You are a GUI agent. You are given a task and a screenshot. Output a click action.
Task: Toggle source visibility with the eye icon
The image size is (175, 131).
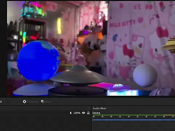[83, 113]
